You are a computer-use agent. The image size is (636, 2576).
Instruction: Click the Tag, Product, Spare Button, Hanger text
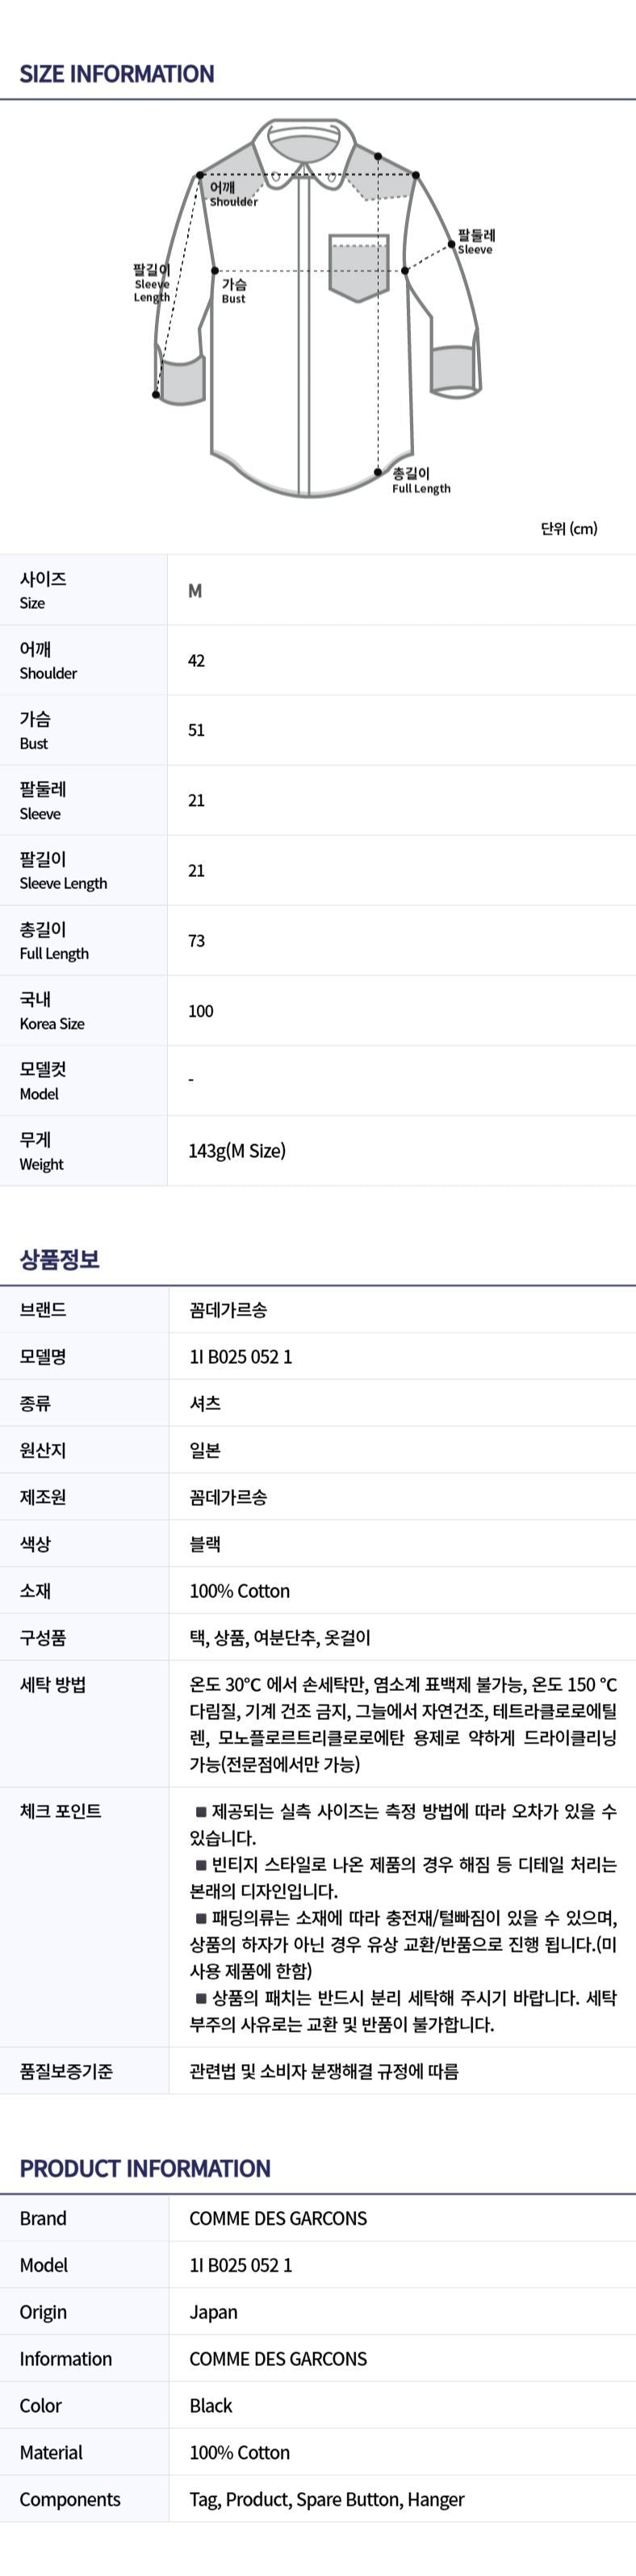pyautogui.click(x=327, y=2499)
